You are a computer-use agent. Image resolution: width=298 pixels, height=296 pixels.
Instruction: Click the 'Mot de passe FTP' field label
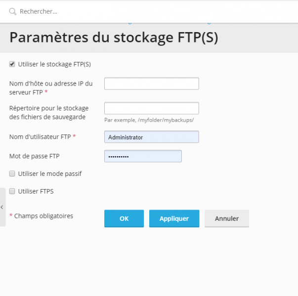point(35,156)
